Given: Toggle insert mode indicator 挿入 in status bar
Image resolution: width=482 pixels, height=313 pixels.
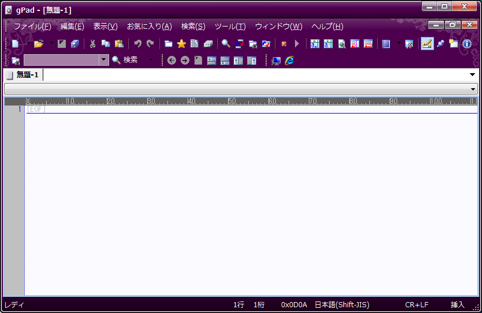Looking at the screenshot, I should [x=457, y=304].
